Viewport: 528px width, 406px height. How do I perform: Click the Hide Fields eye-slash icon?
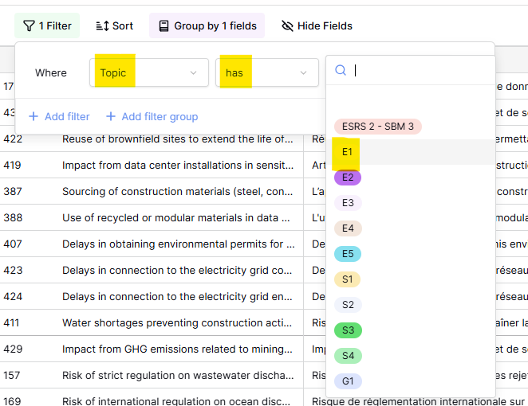point(287,26)
